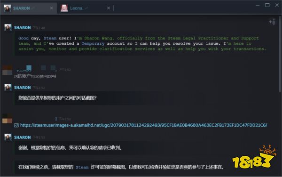The height and width of the screenshot is (177, 282).
Task: Minimize the chat window
Action: [x=258, y=5]
